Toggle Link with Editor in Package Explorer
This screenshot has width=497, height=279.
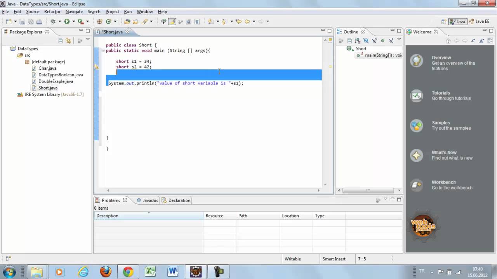point(68,41)
